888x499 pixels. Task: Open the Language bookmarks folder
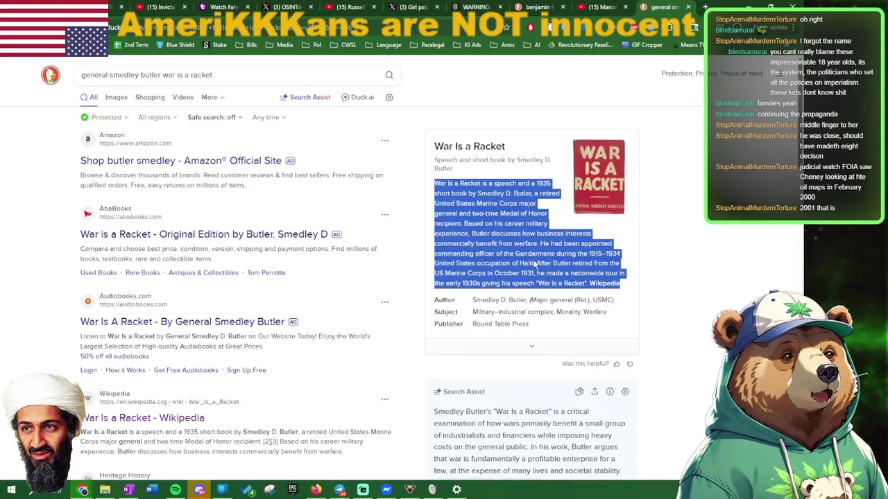[384, 45]
